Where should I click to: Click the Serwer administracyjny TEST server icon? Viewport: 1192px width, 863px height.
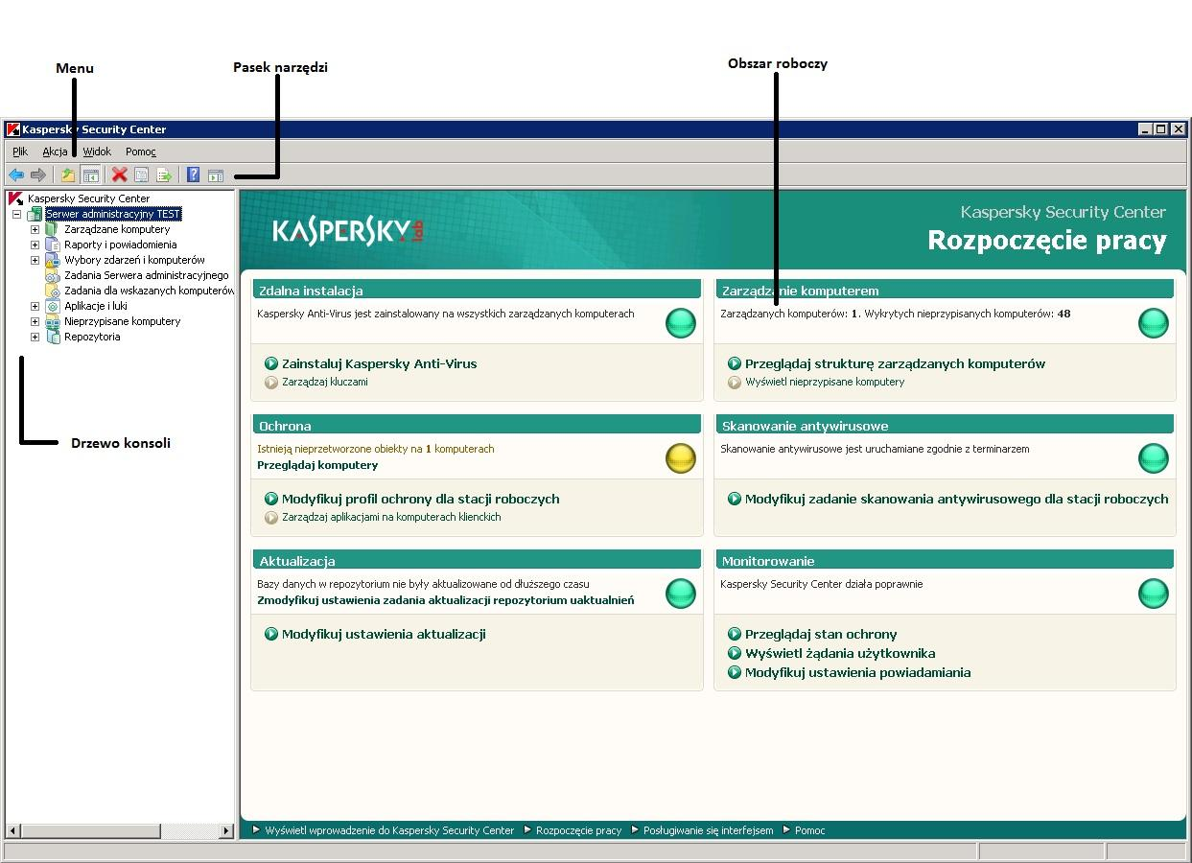pyautogui.click(x=35, y=214)
